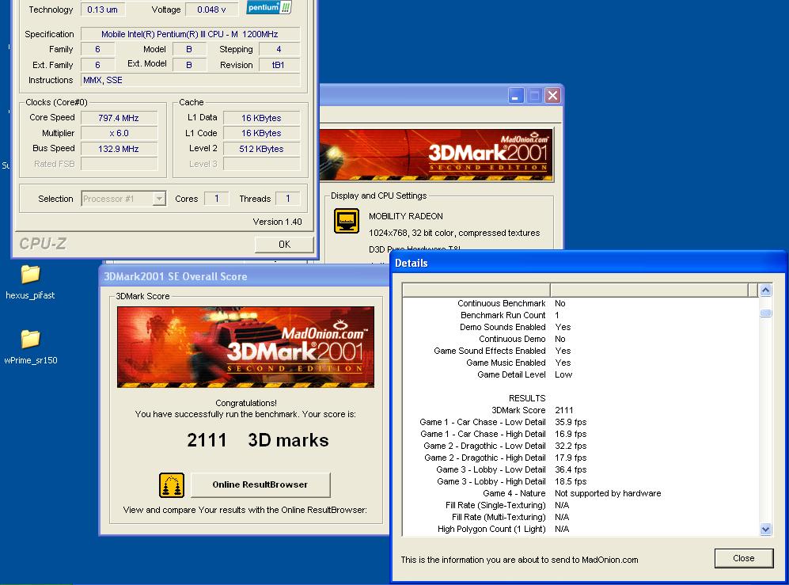
Task: Select the Continuous Demo row
Action: pyautogui.click(x=581, y=339)
